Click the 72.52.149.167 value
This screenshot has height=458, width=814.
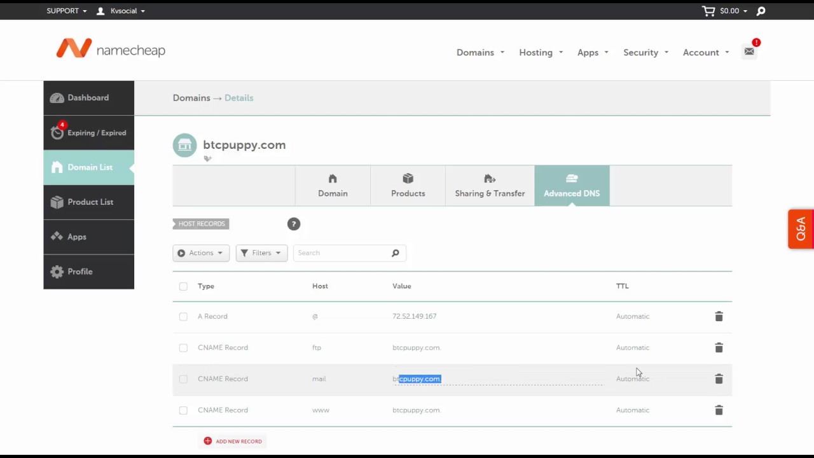click(414, 316)
